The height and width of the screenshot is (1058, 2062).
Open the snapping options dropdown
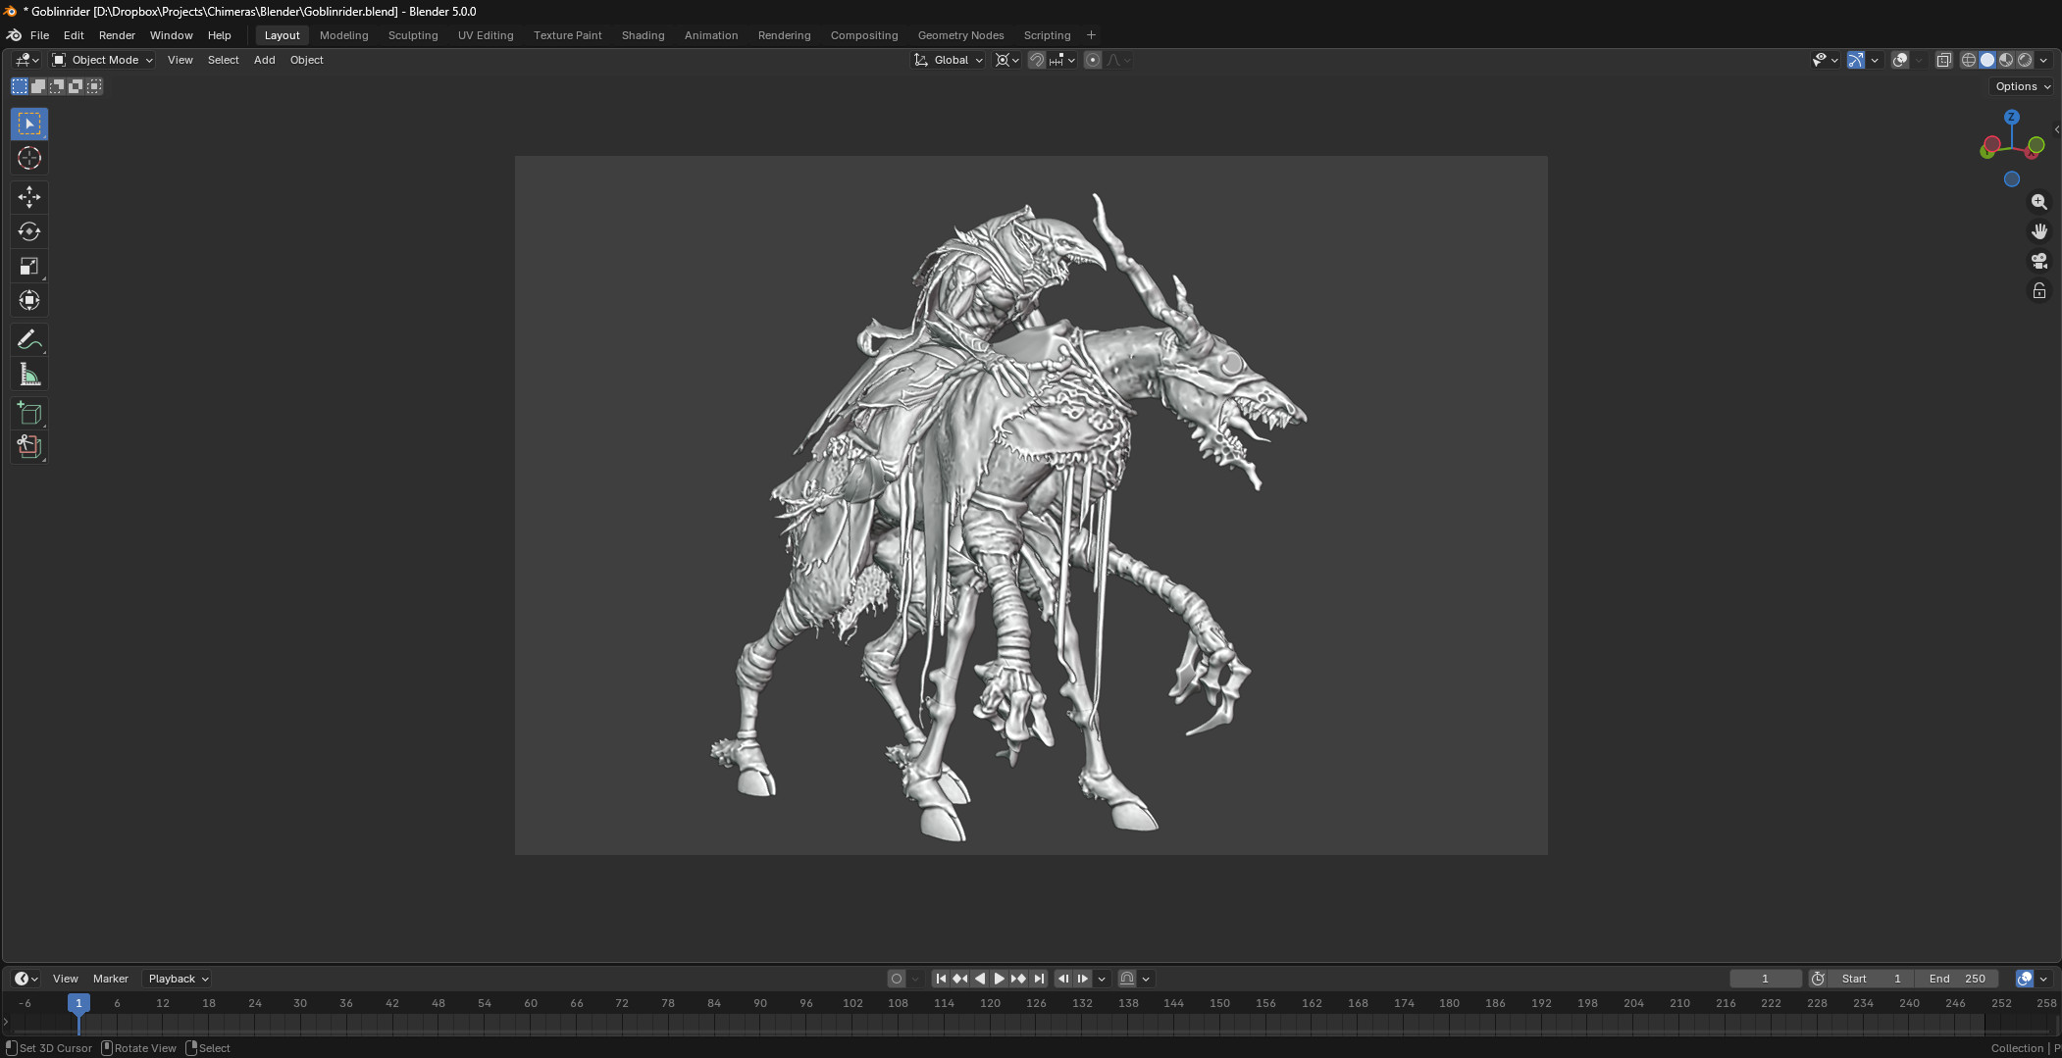pos(1062,61)
